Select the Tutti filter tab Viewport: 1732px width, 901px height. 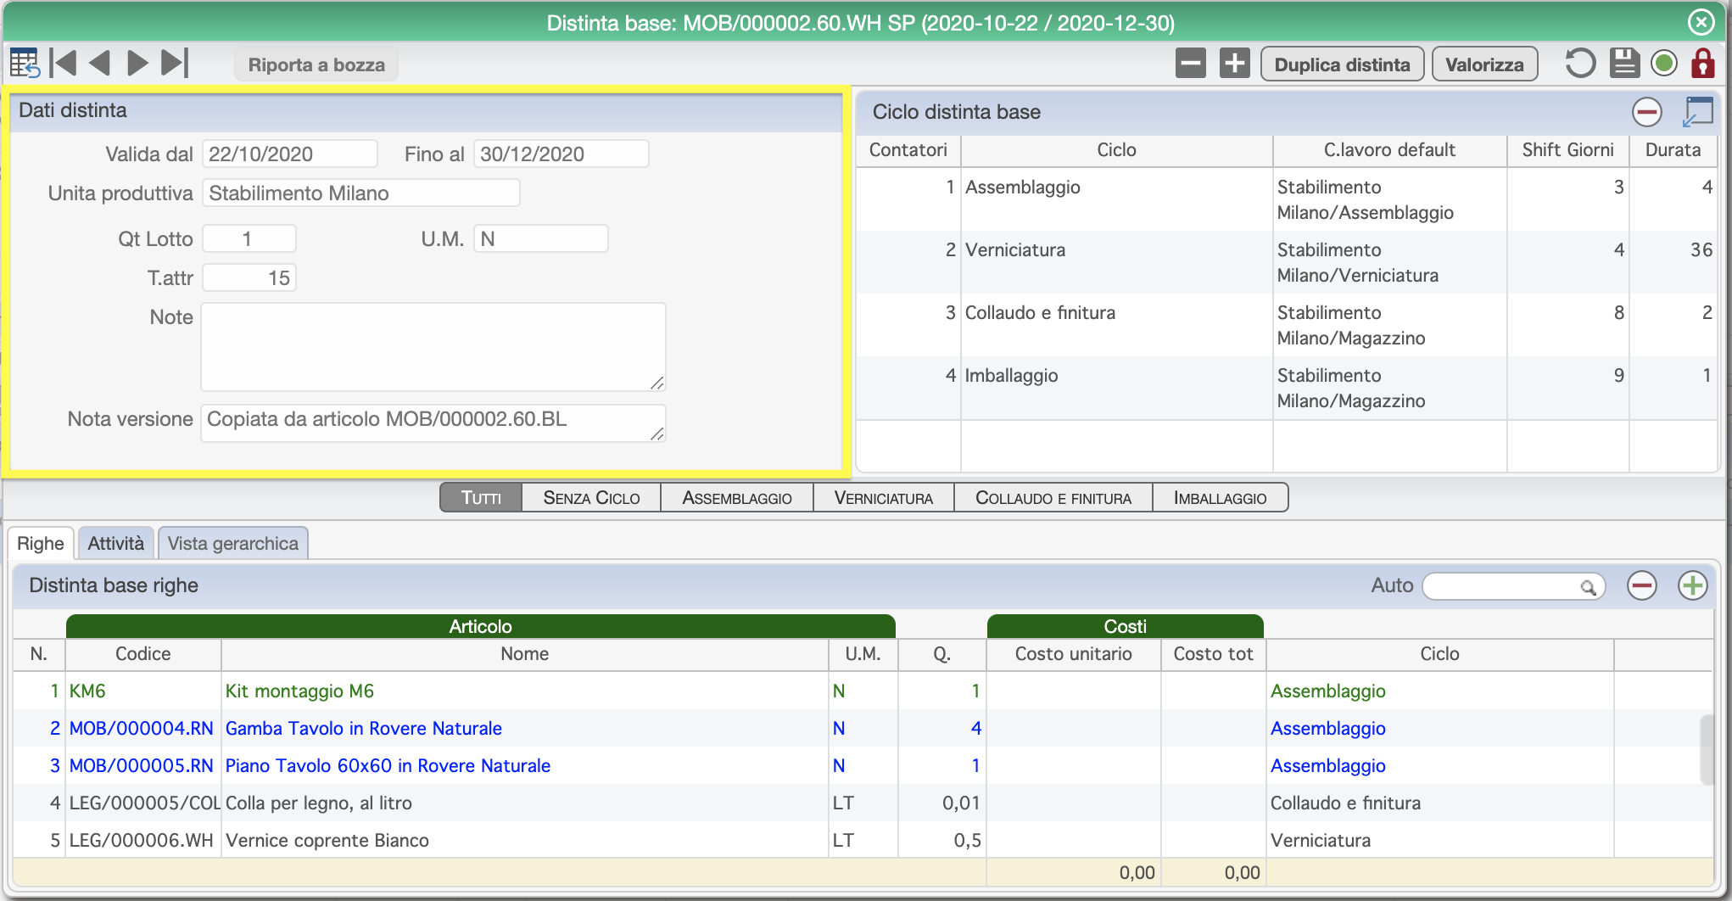click(x=481, y=498)
